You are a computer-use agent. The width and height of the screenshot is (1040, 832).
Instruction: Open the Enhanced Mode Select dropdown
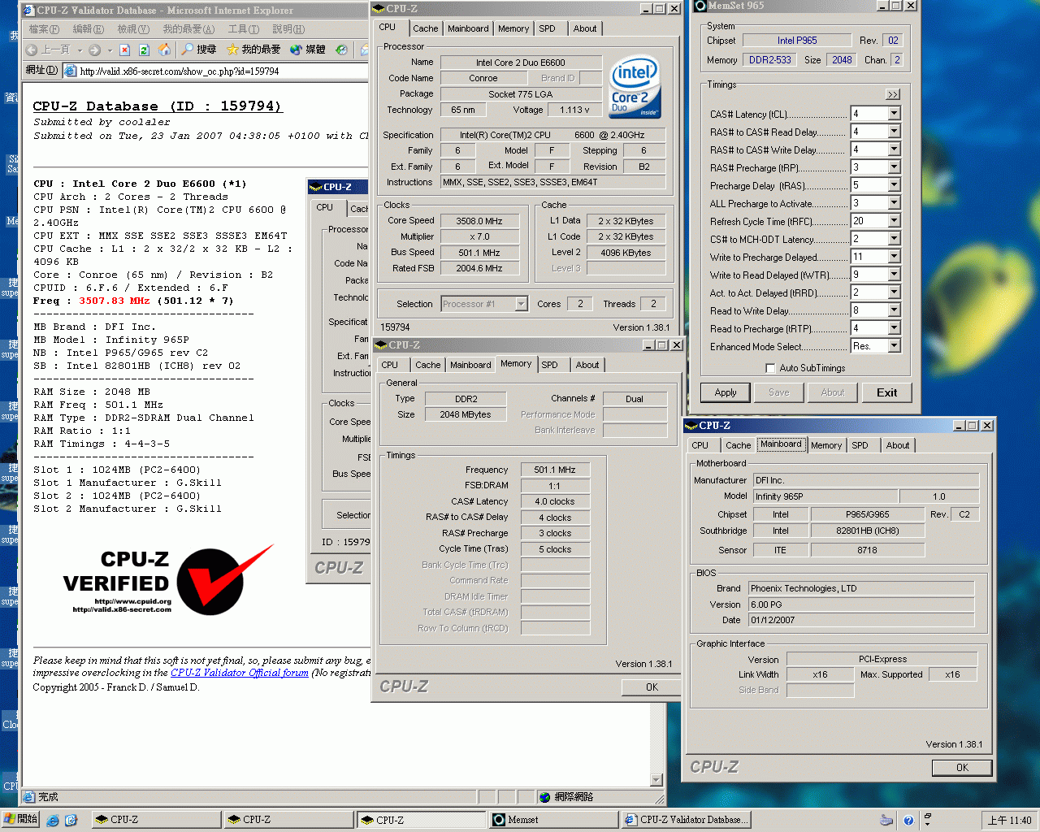(894, 345)
